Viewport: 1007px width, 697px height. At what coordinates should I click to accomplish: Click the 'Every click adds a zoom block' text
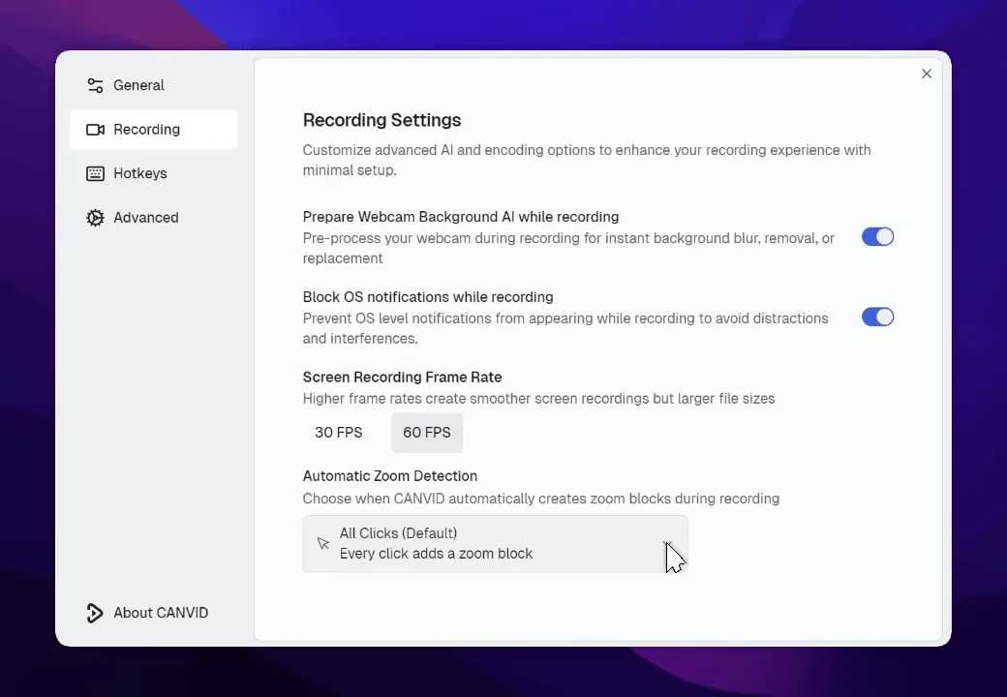point(436,554)
